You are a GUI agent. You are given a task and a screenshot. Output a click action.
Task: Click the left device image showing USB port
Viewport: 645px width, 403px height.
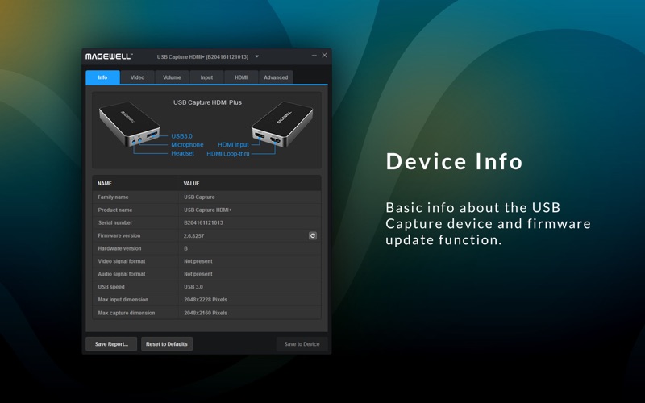[x=130, y=124]
